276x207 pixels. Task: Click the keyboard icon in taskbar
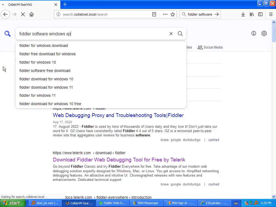point(236,203)
